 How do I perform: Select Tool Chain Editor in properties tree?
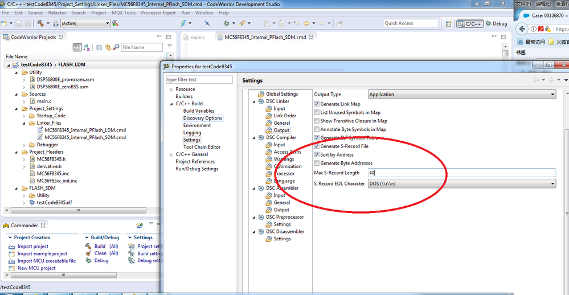(x=202, y=147)
